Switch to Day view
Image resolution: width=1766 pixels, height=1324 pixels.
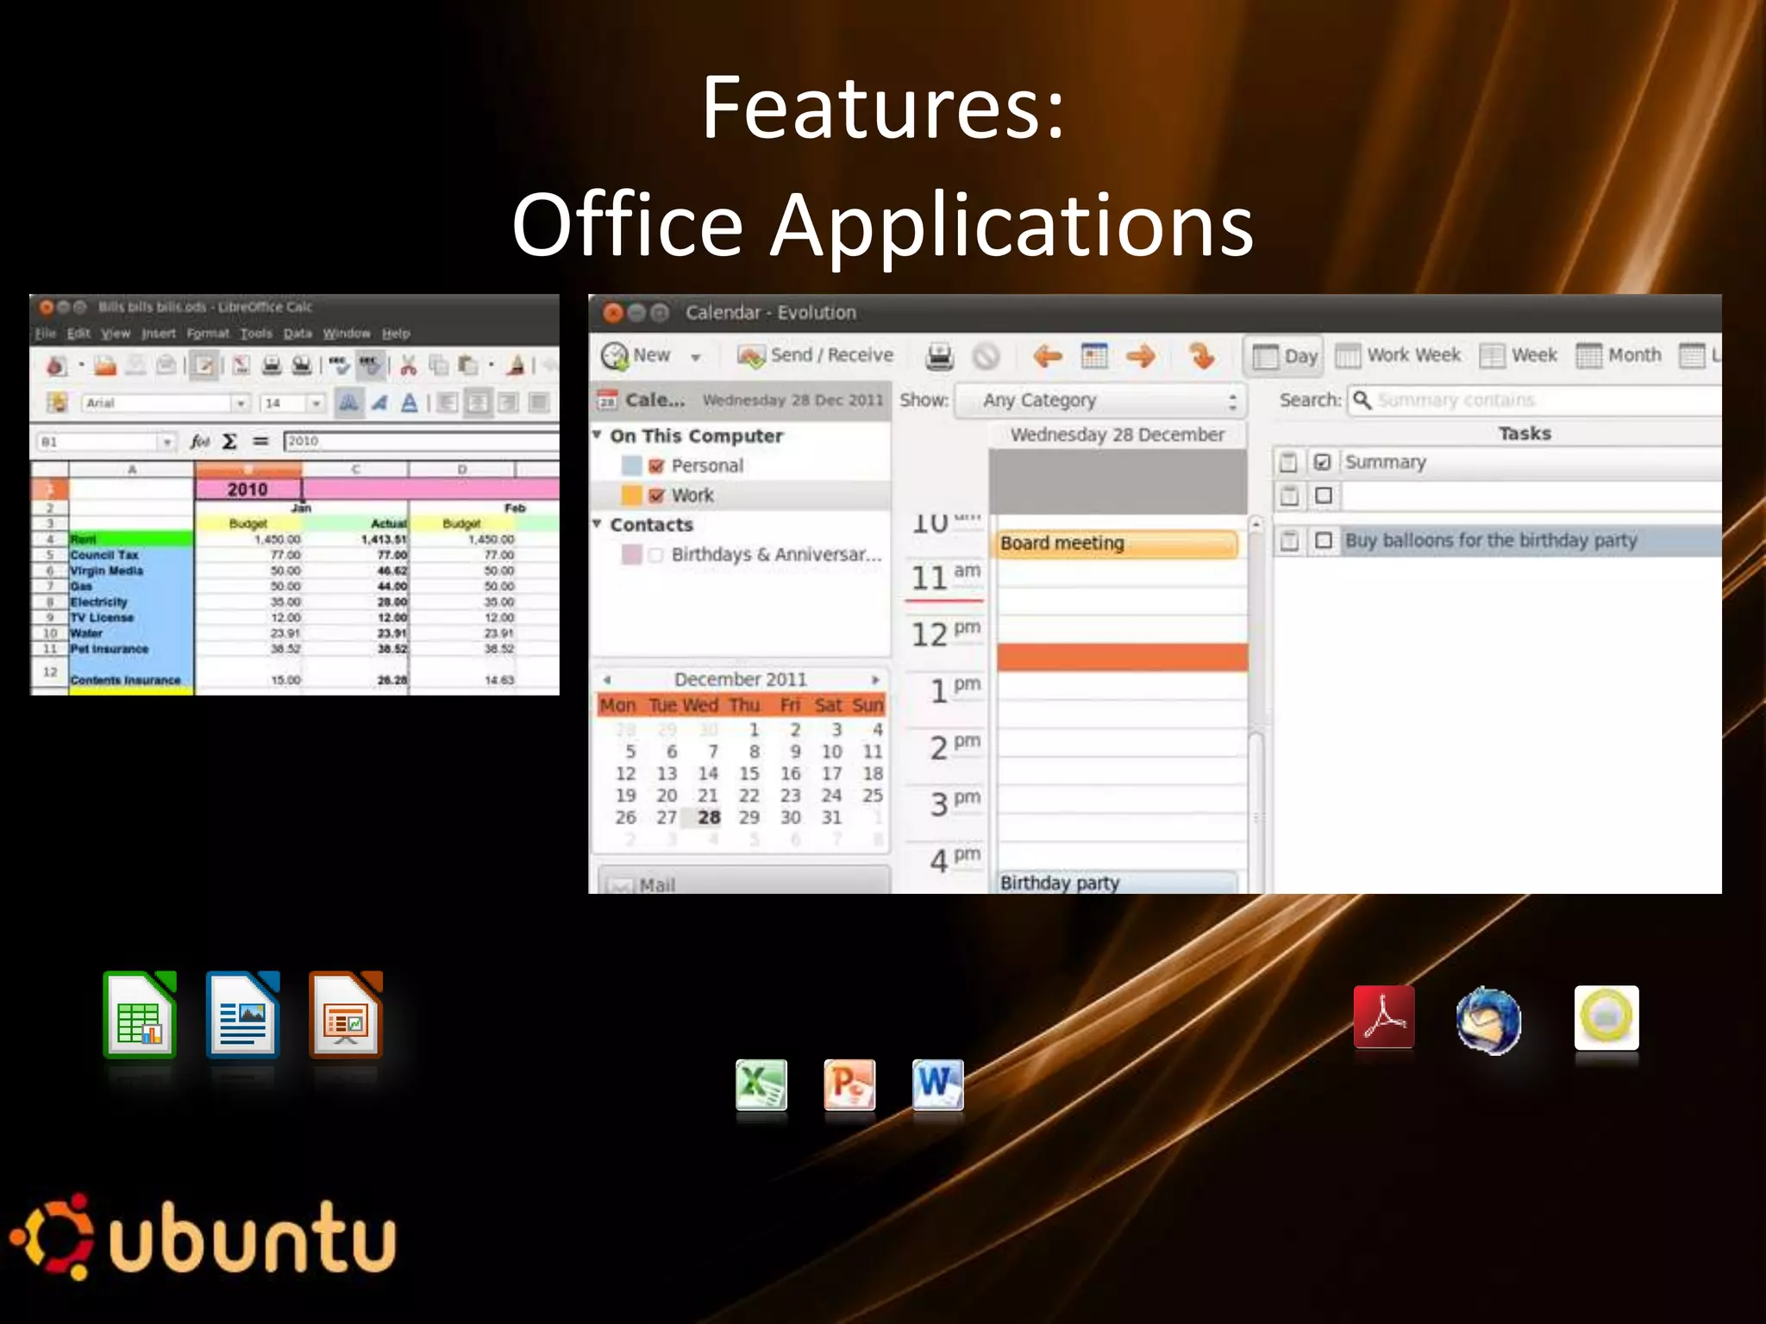[x=1284, y=356]
